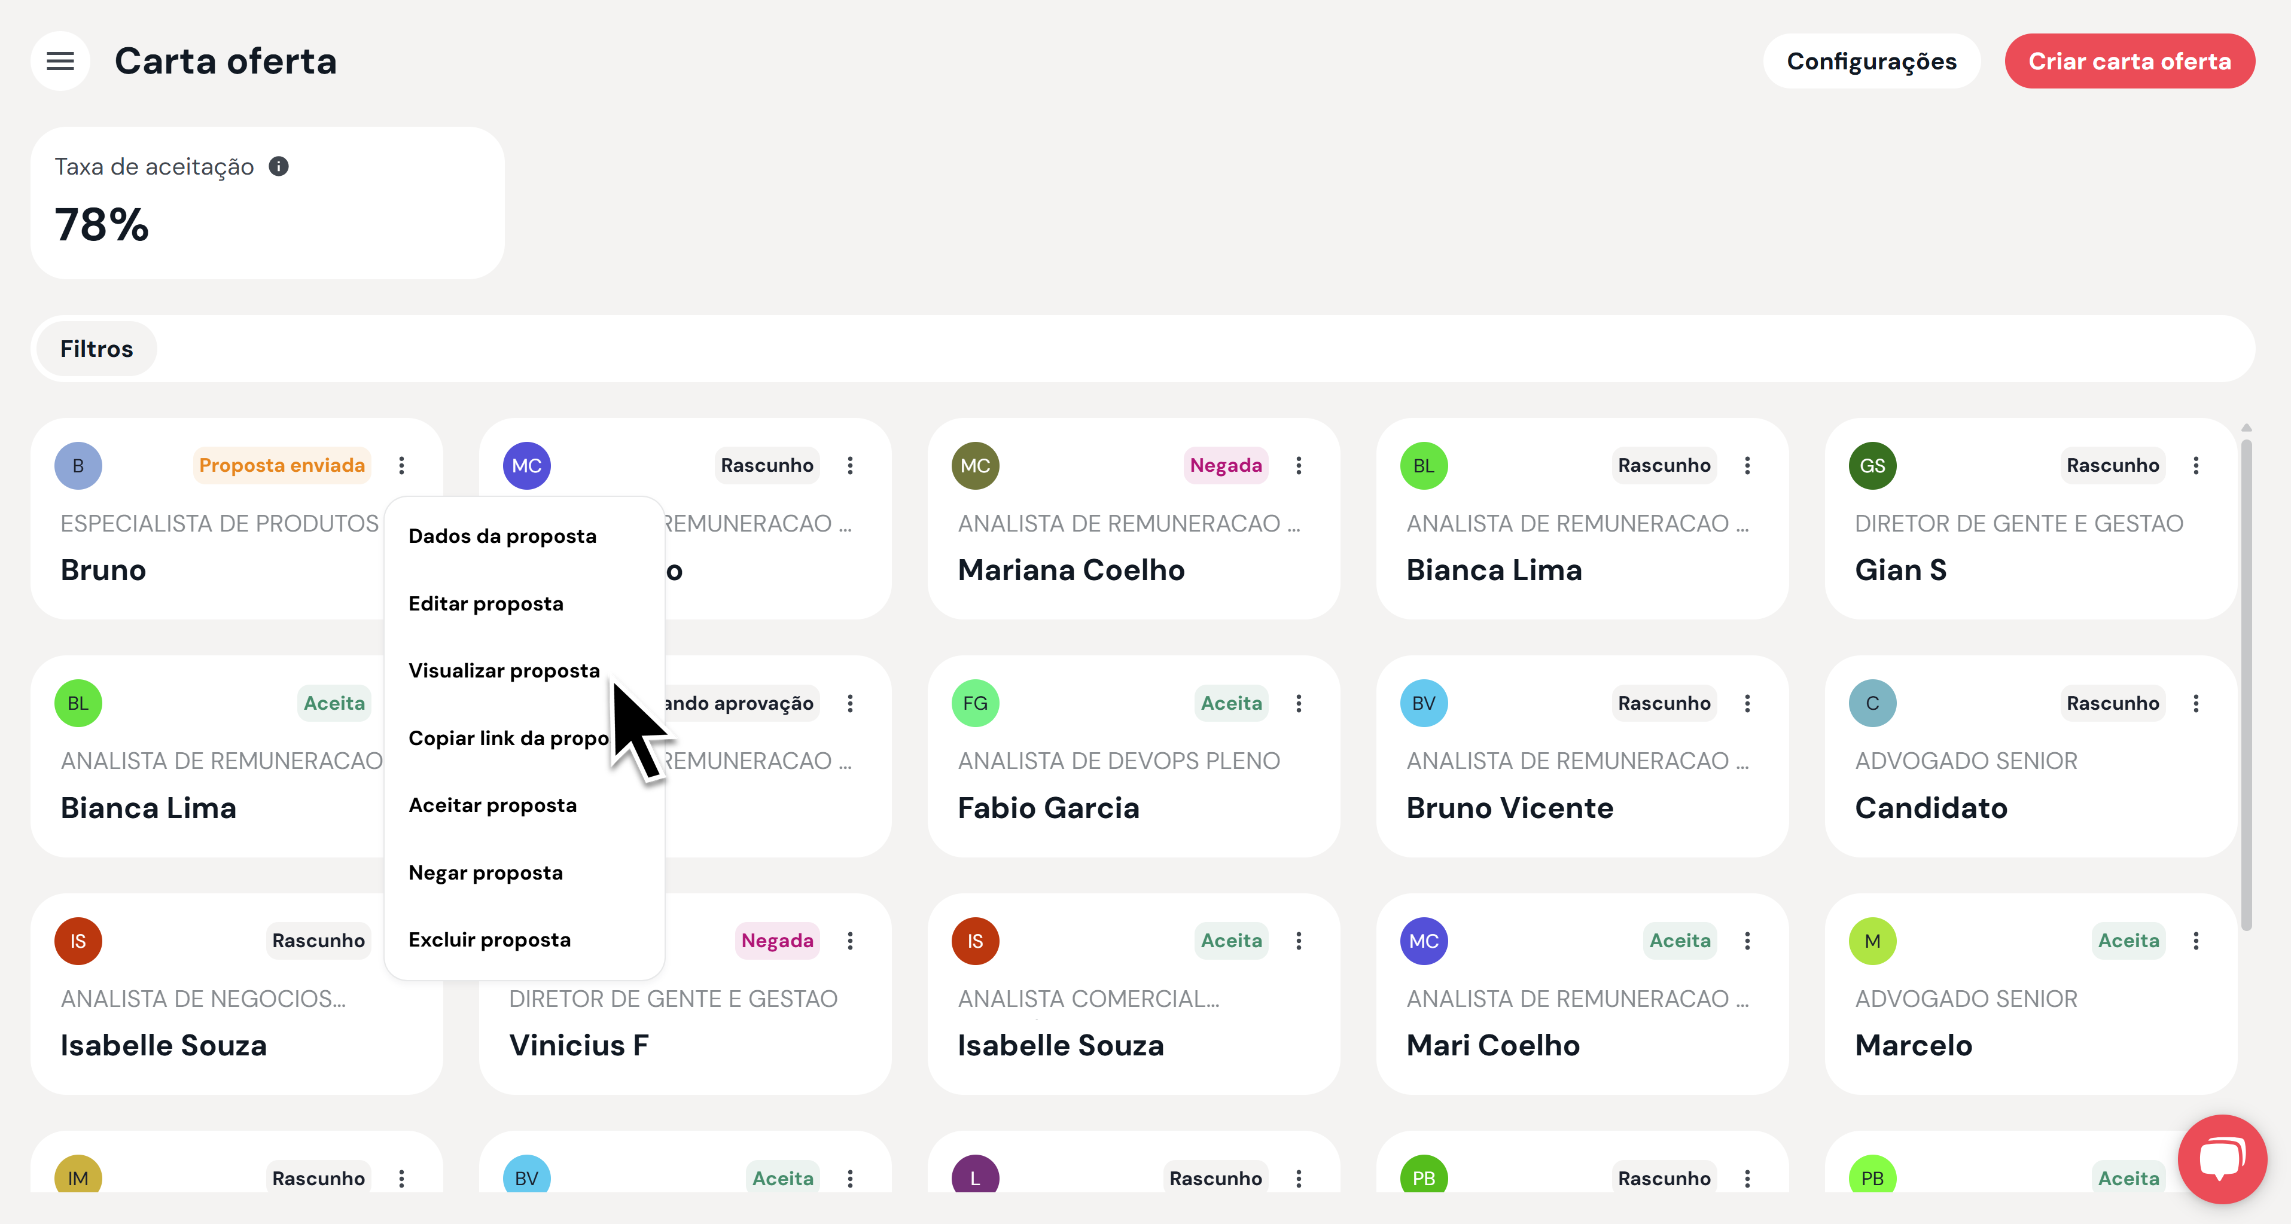Choose Excluir proposta from menu

pos(524,939)
